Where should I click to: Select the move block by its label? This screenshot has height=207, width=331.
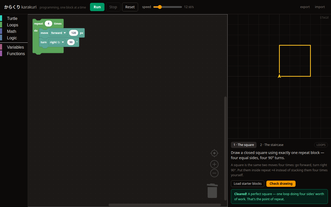(44, 33)
